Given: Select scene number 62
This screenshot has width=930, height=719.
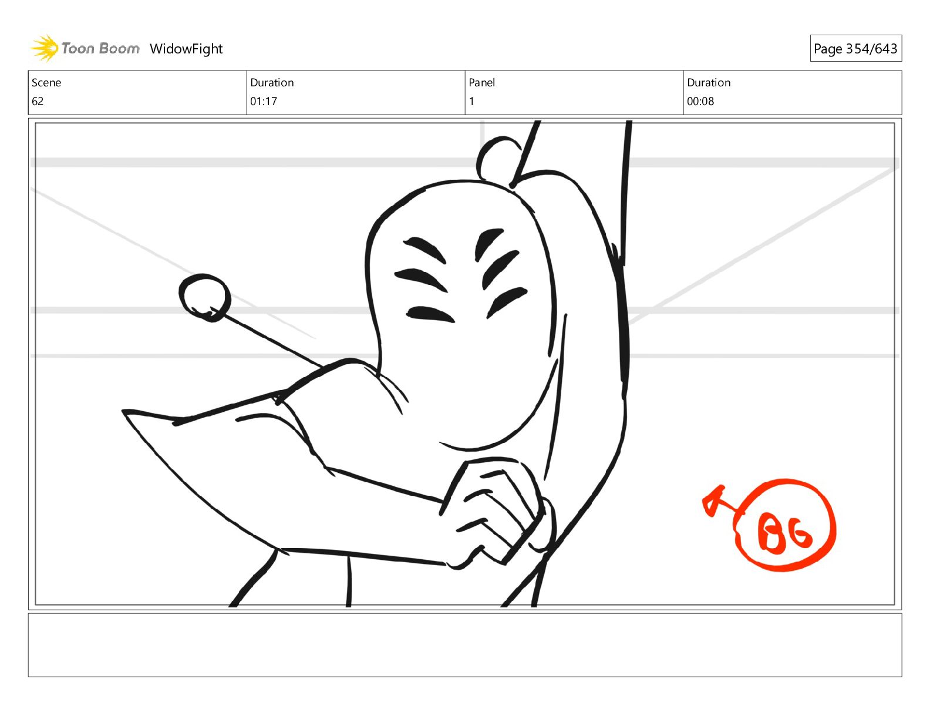Looking at the screenshot, I should pyautogui.click(x=38, y=101).
